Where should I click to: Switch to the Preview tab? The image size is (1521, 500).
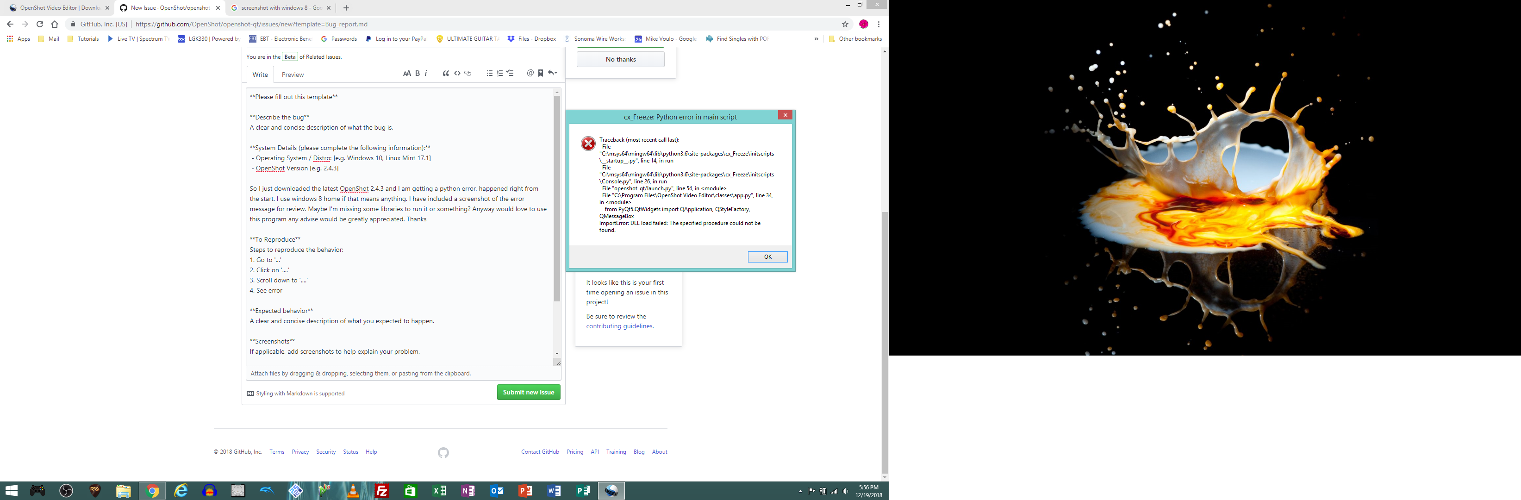coord(292,75)
